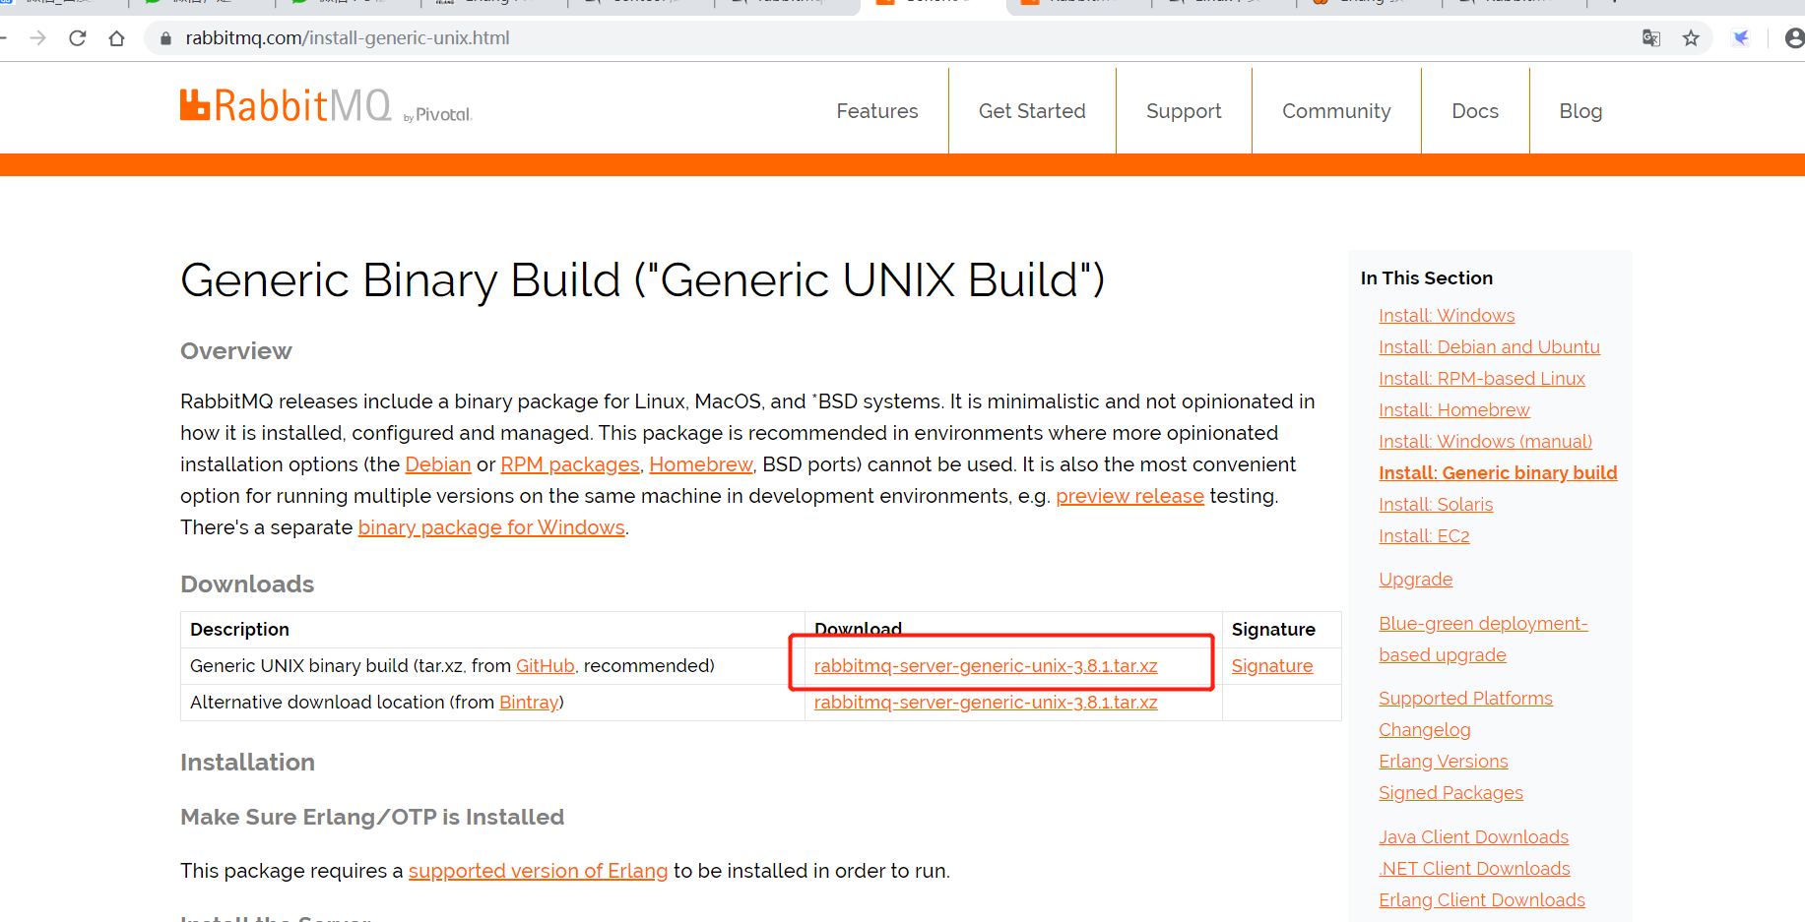Open the Blog menu item
The height and width of the screenshot is (922, 1805).
[x=1580, y=111]
